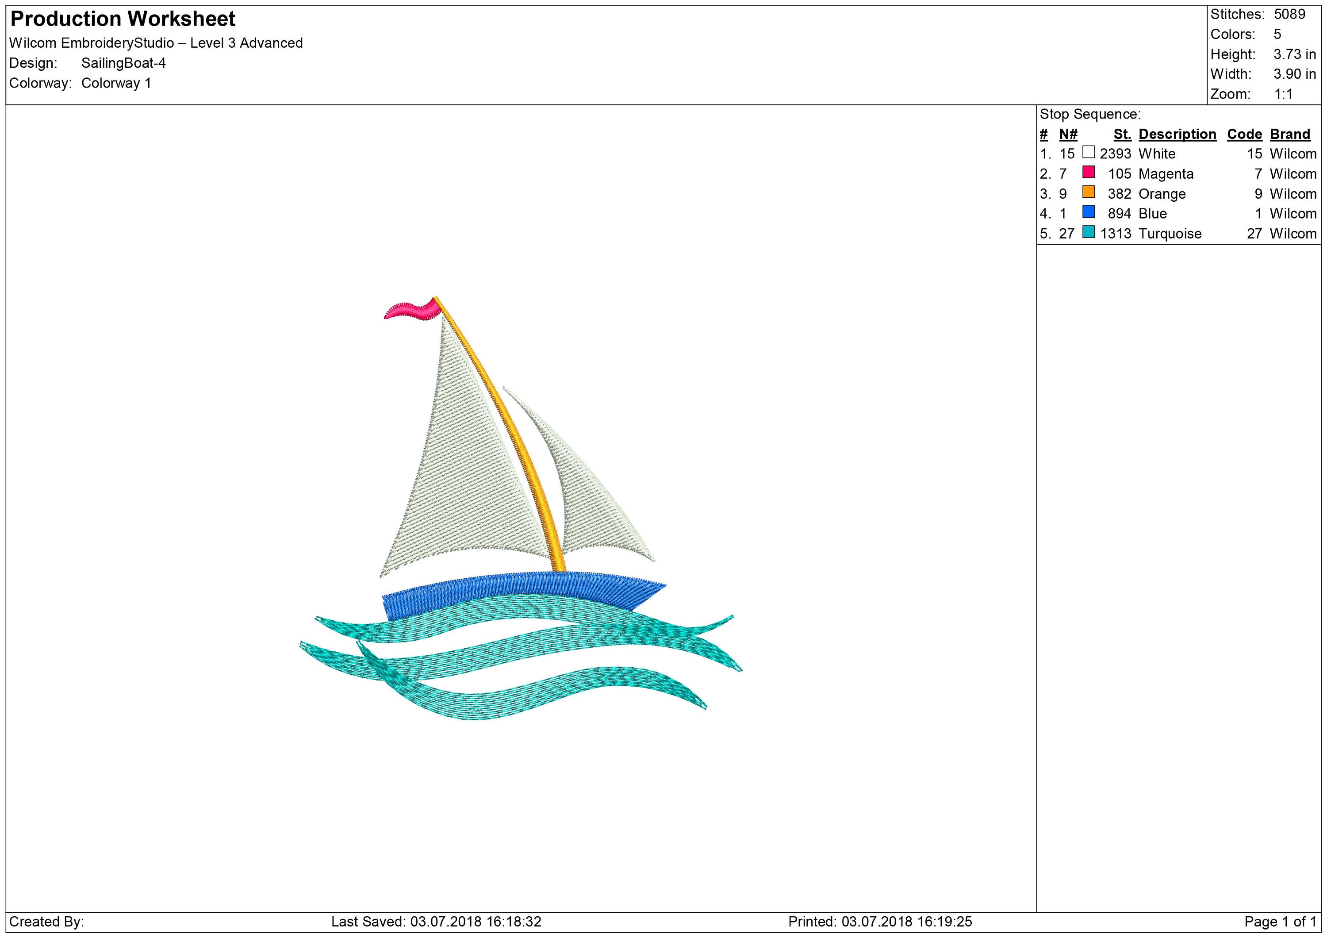Select the White thread color swatch
This screenshot has height=934, width=1327.
tap(1089, 154)
